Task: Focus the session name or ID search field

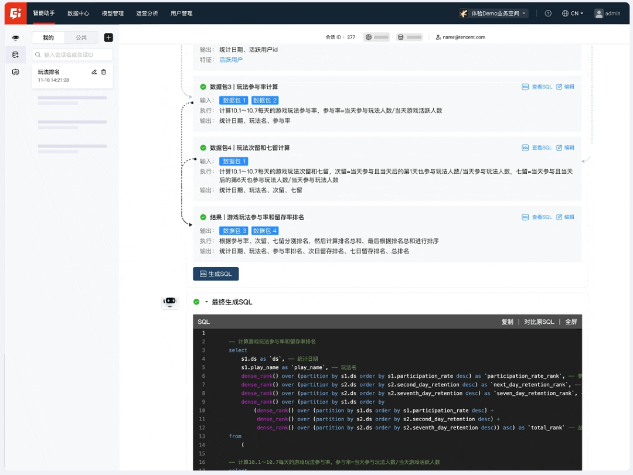Action: 72,55
